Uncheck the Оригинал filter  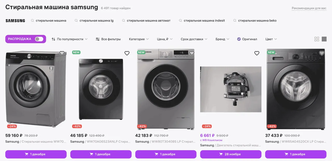pyautogui.click(x=239, y=39)
